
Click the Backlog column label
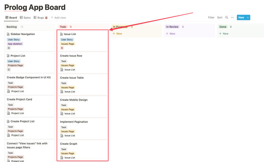coord(12,27)
